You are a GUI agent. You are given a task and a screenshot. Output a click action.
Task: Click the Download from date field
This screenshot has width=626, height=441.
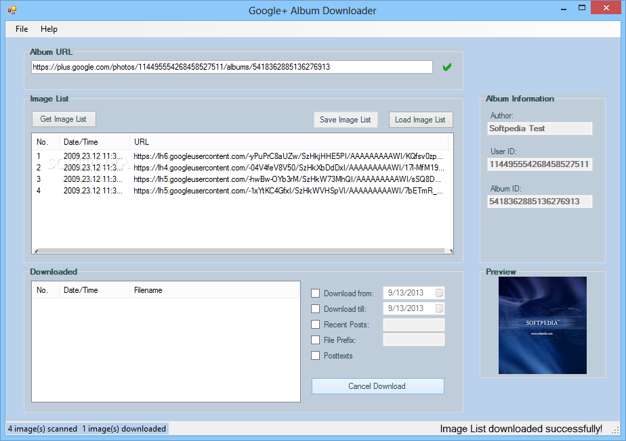tap(413, 293)
